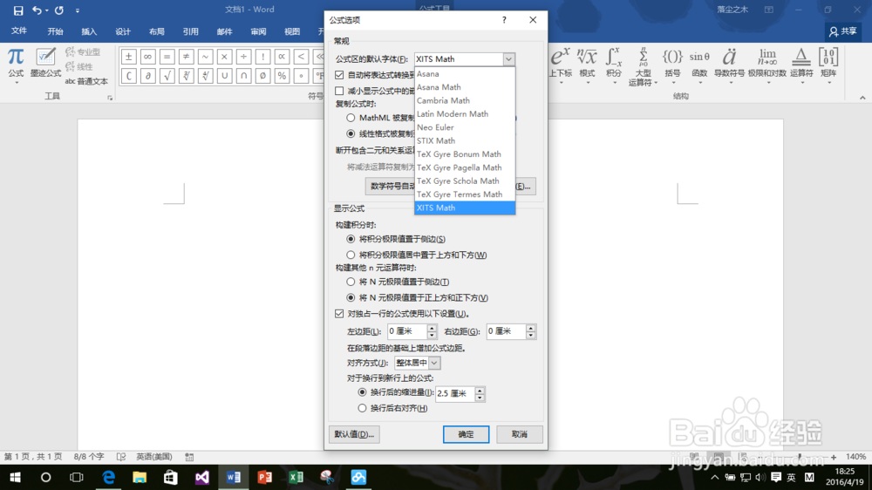This screenshot has width=872, height=490.
Task: Click the 默认值(D)... button
Action: (x=354, y=434)
